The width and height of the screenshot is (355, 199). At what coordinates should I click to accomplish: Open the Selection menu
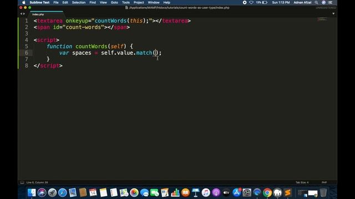[79, 2]
